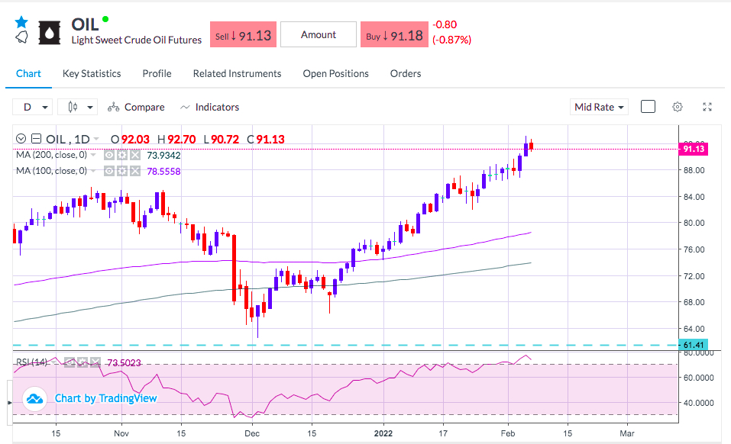Click the Dec label on time axis

point(252,433)
